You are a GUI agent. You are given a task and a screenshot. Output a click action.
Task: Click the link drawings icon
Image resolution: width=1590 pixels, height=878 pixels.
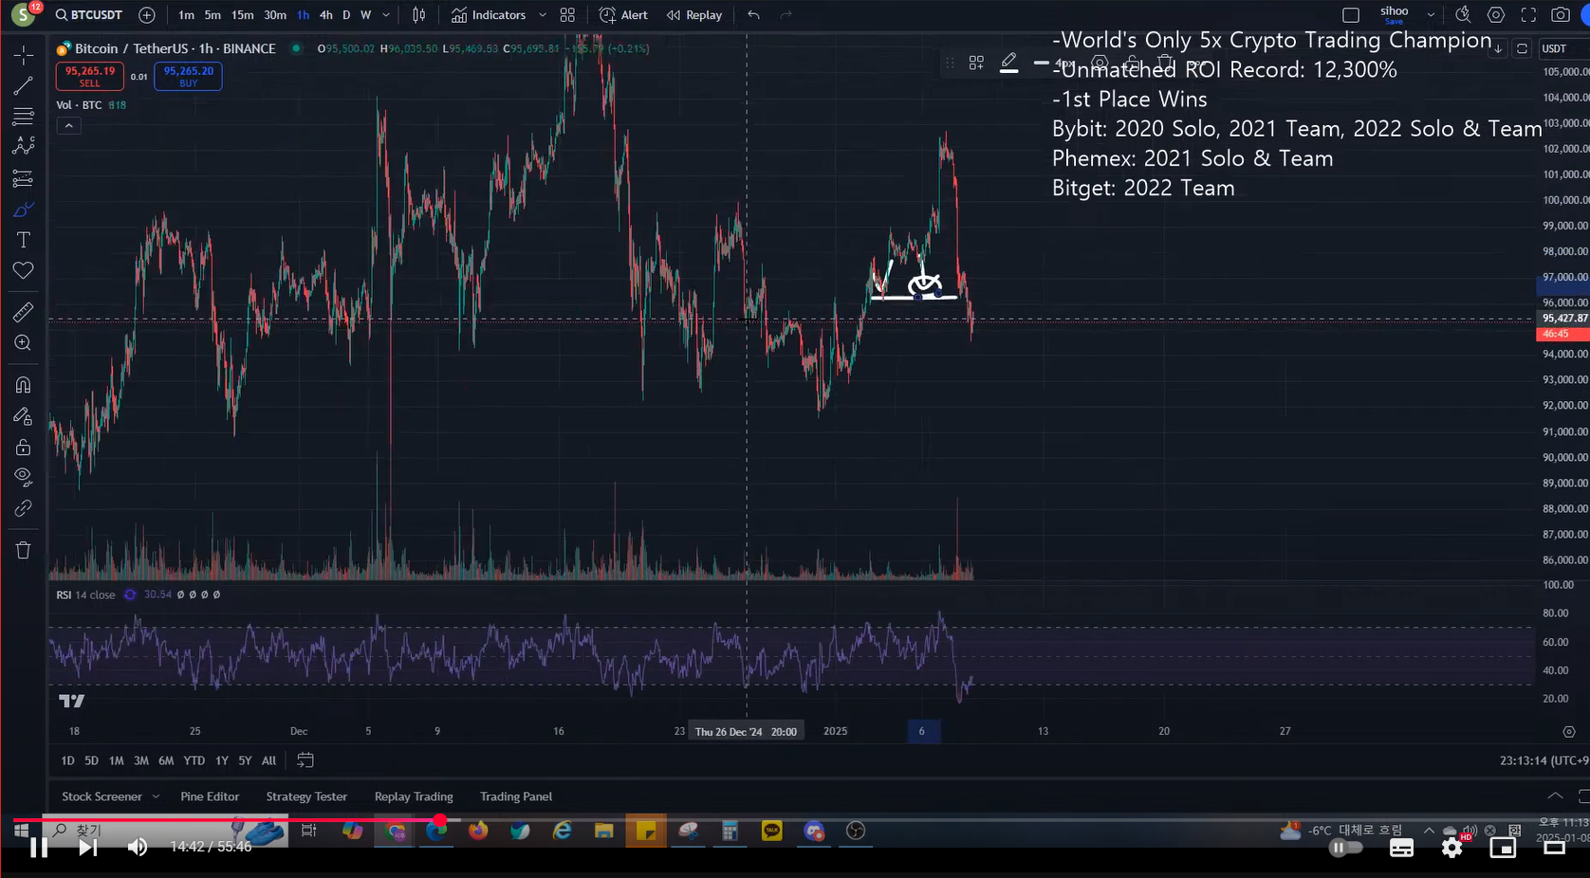[23, 509]
